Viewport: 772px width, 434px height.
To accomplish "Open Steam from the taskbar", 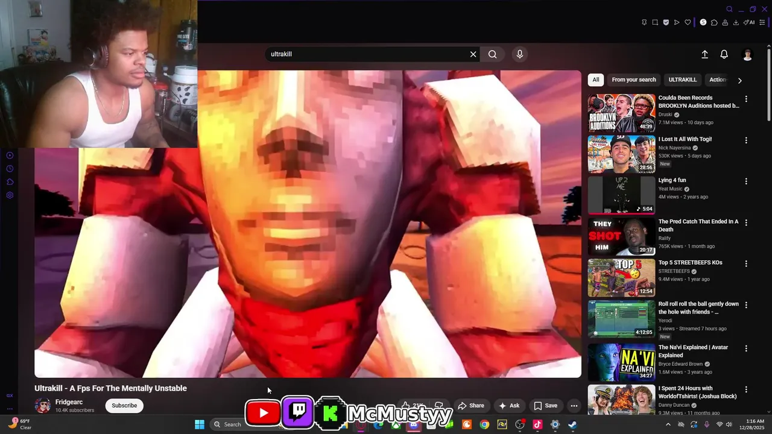I will [572, 424].
